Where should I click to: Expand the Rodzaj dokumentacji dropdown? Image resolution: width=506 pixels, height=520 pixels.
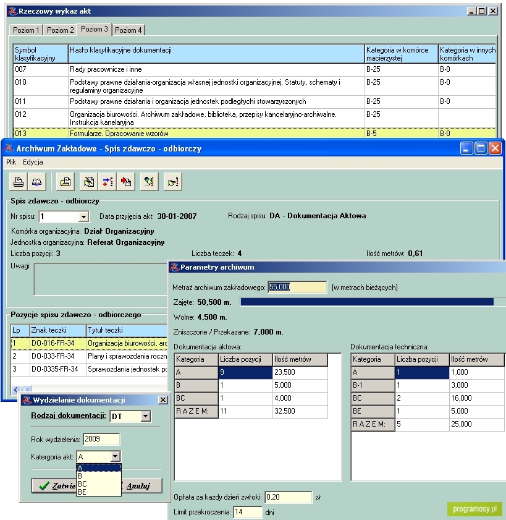coord(145,416)
